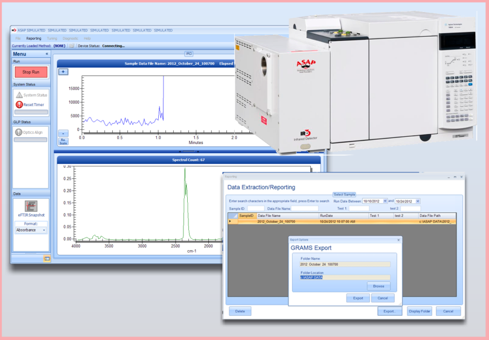Click the Sample ID search field
Screen dimensions: 489x340
(256, 209)
